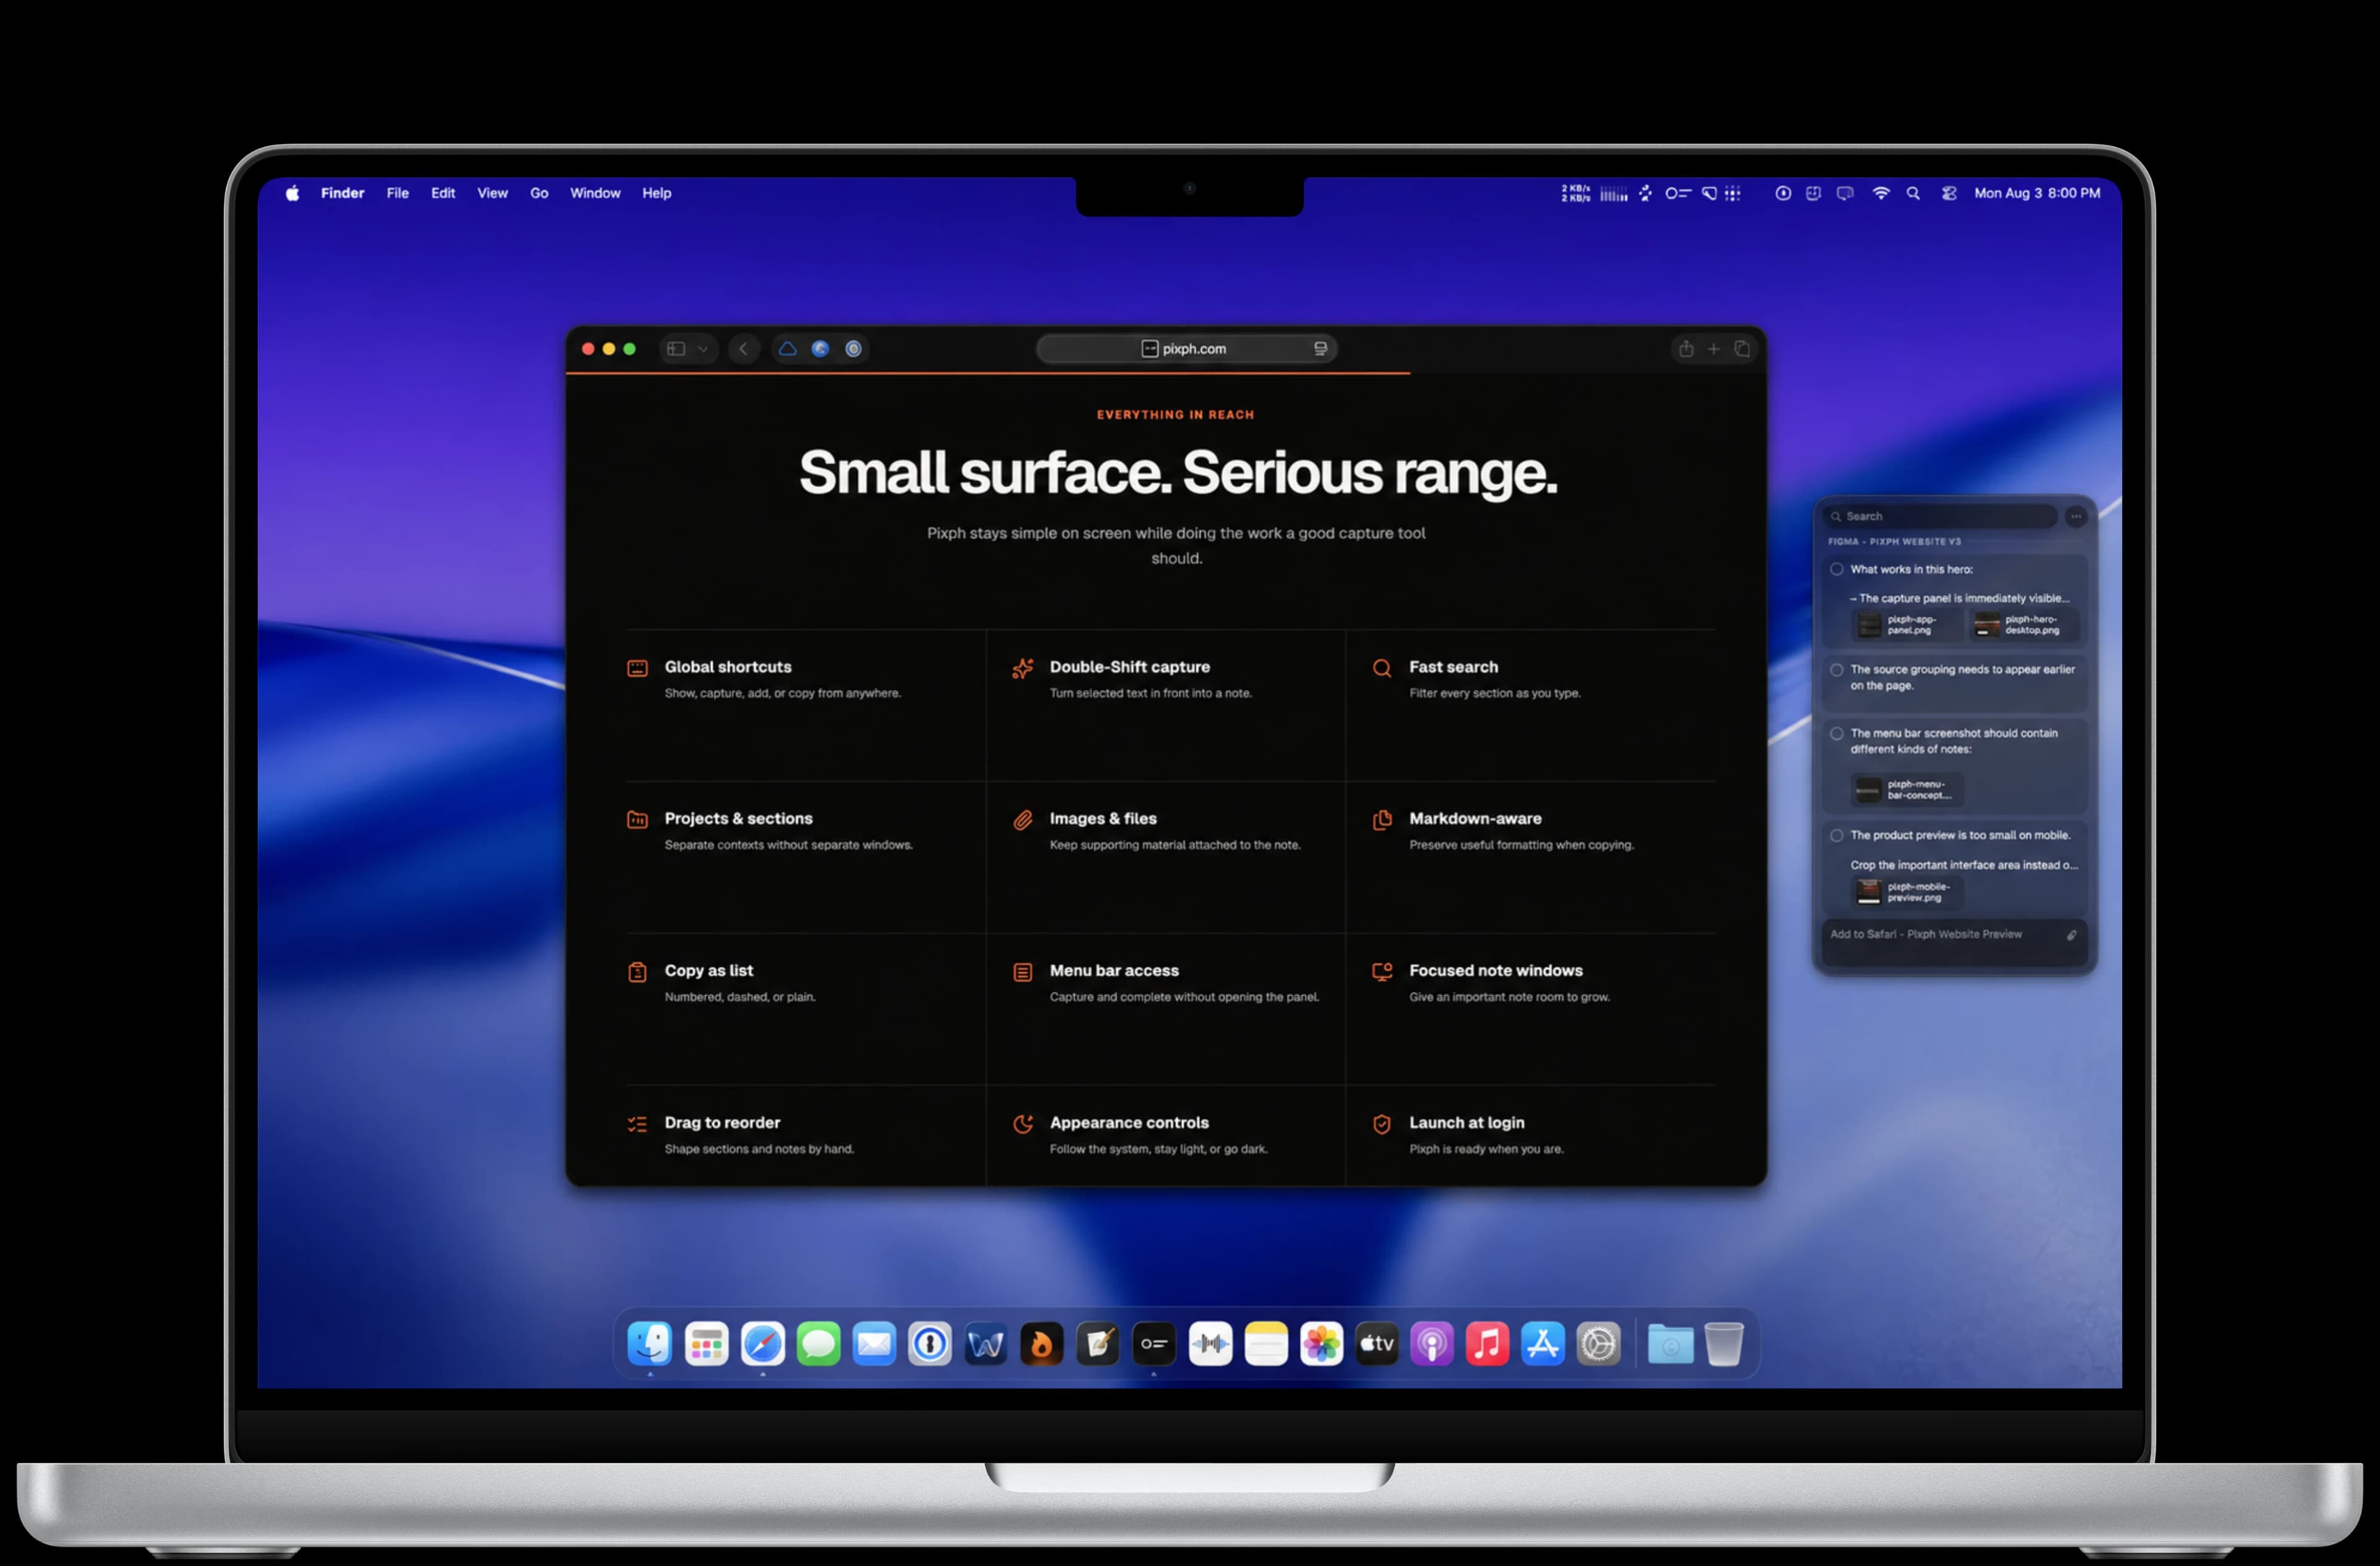
Task: Go back using Safari's back arrow
Action: click(x=743, y=349)
